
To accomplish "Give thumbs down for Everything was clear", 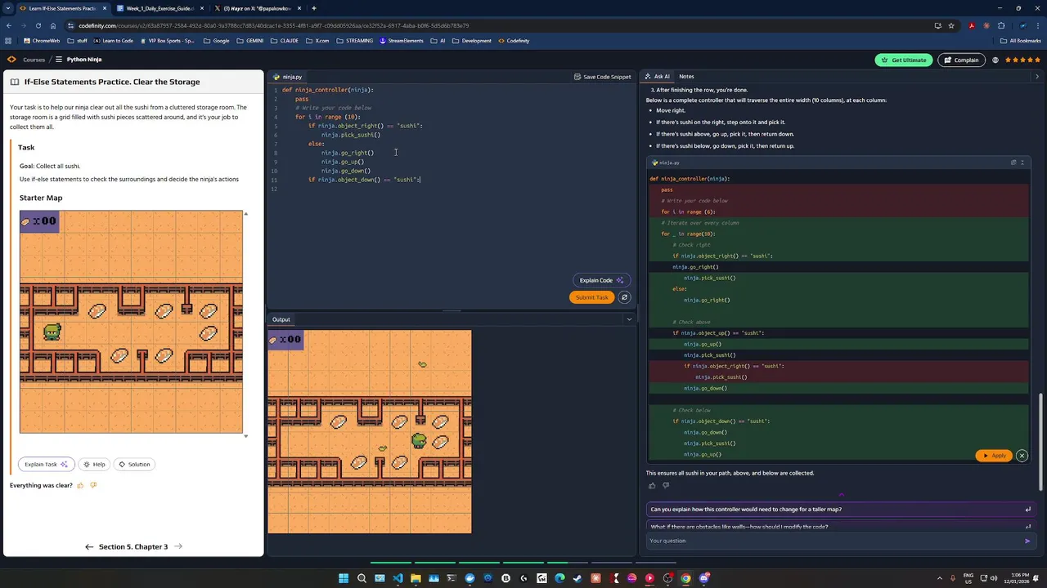I will point(93,485).
